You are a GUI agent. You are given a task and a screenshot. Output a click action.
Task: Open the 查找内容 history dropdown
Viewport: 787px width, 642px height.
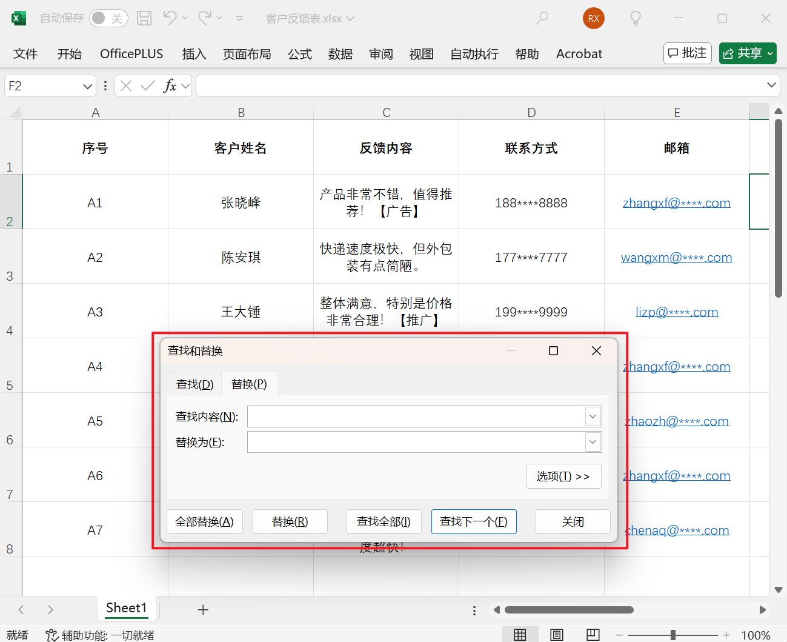coord(593,416)
